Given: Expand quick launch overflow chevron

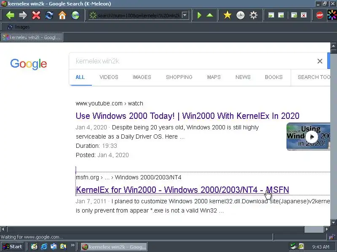Looking at the screenshot, I should point(72,245).
